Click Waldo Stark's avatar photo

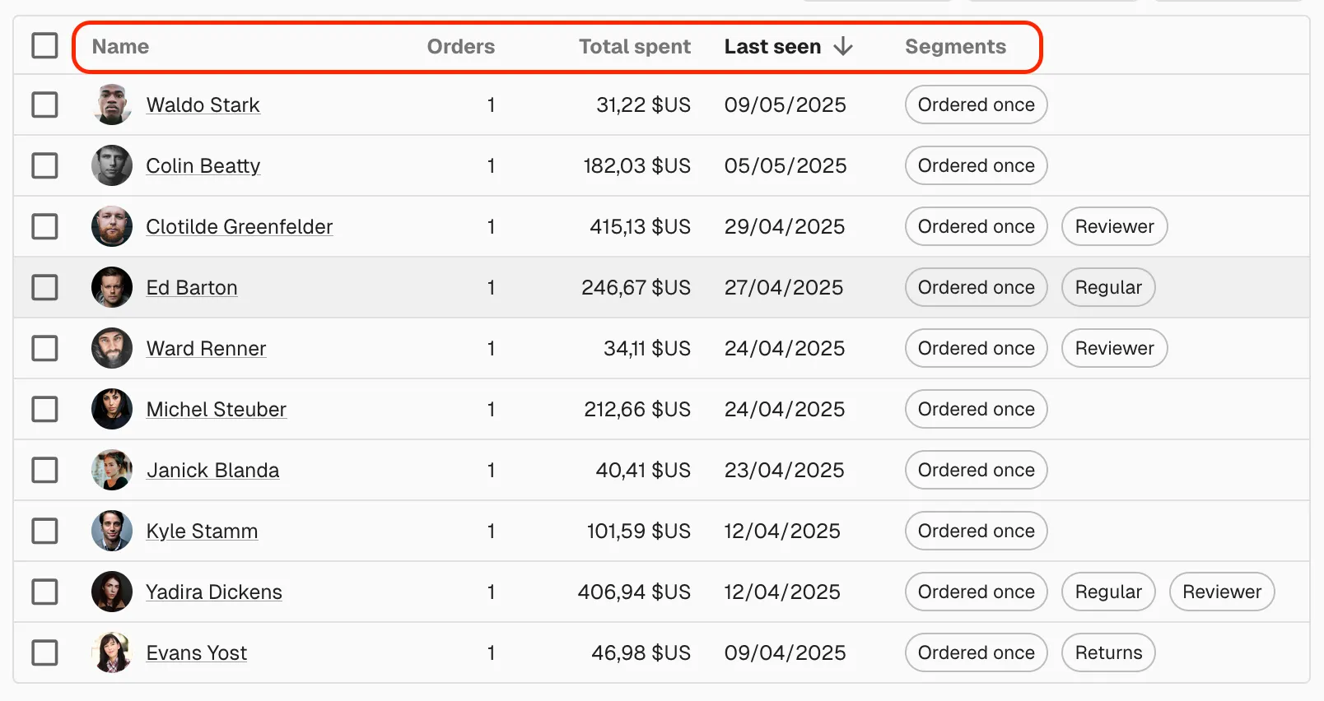[x=112, y=104]
